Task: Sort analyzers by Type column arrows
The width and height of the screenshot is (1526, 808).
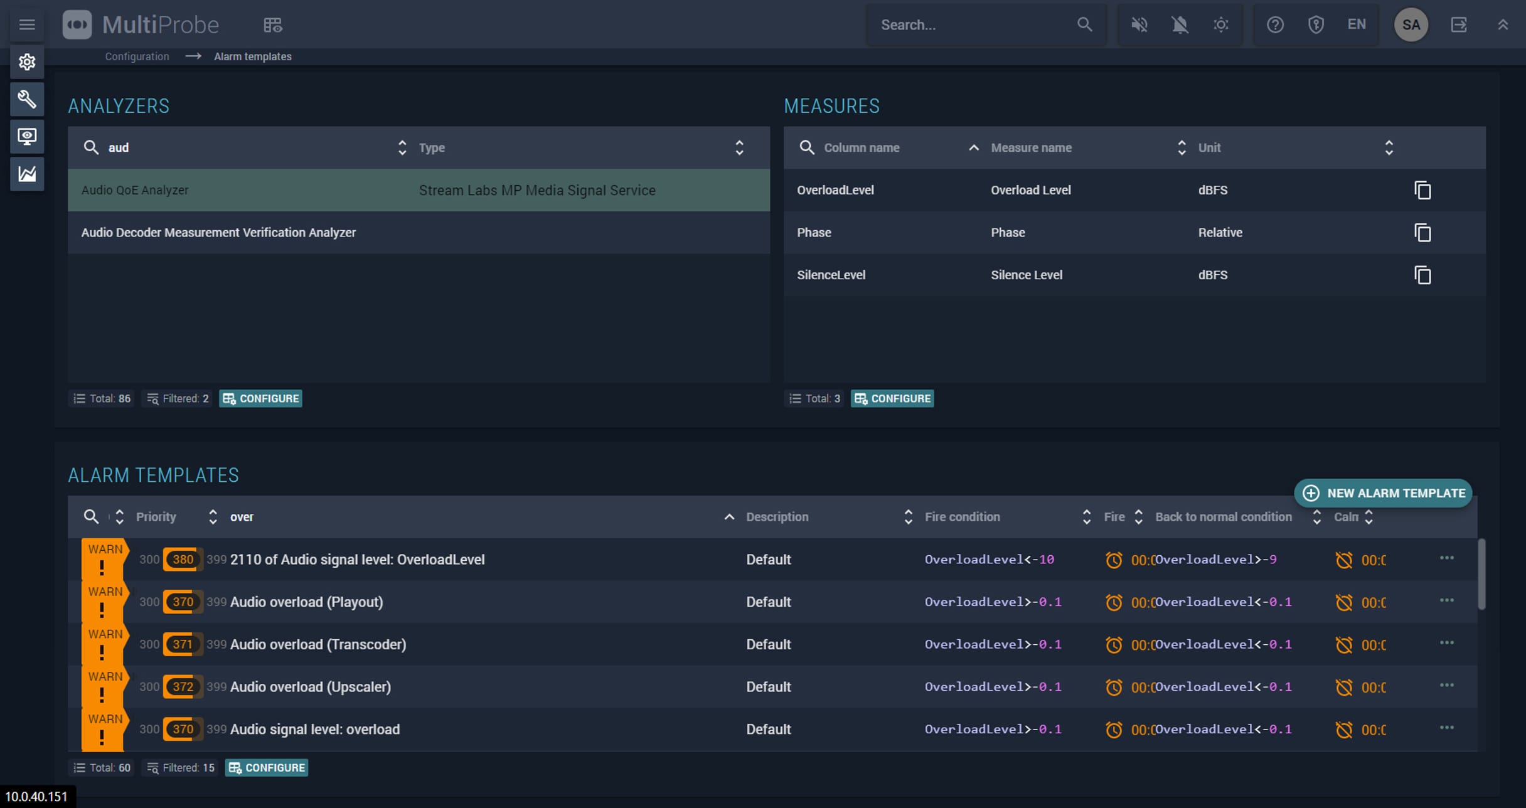Action: 739,147
